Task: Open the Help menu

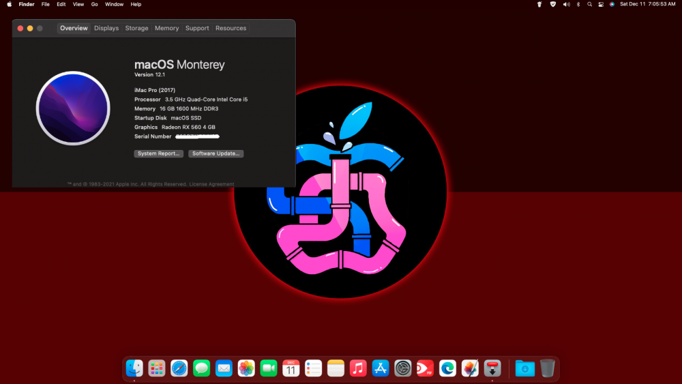Action: pyautogui.click(x=136, y=4)
